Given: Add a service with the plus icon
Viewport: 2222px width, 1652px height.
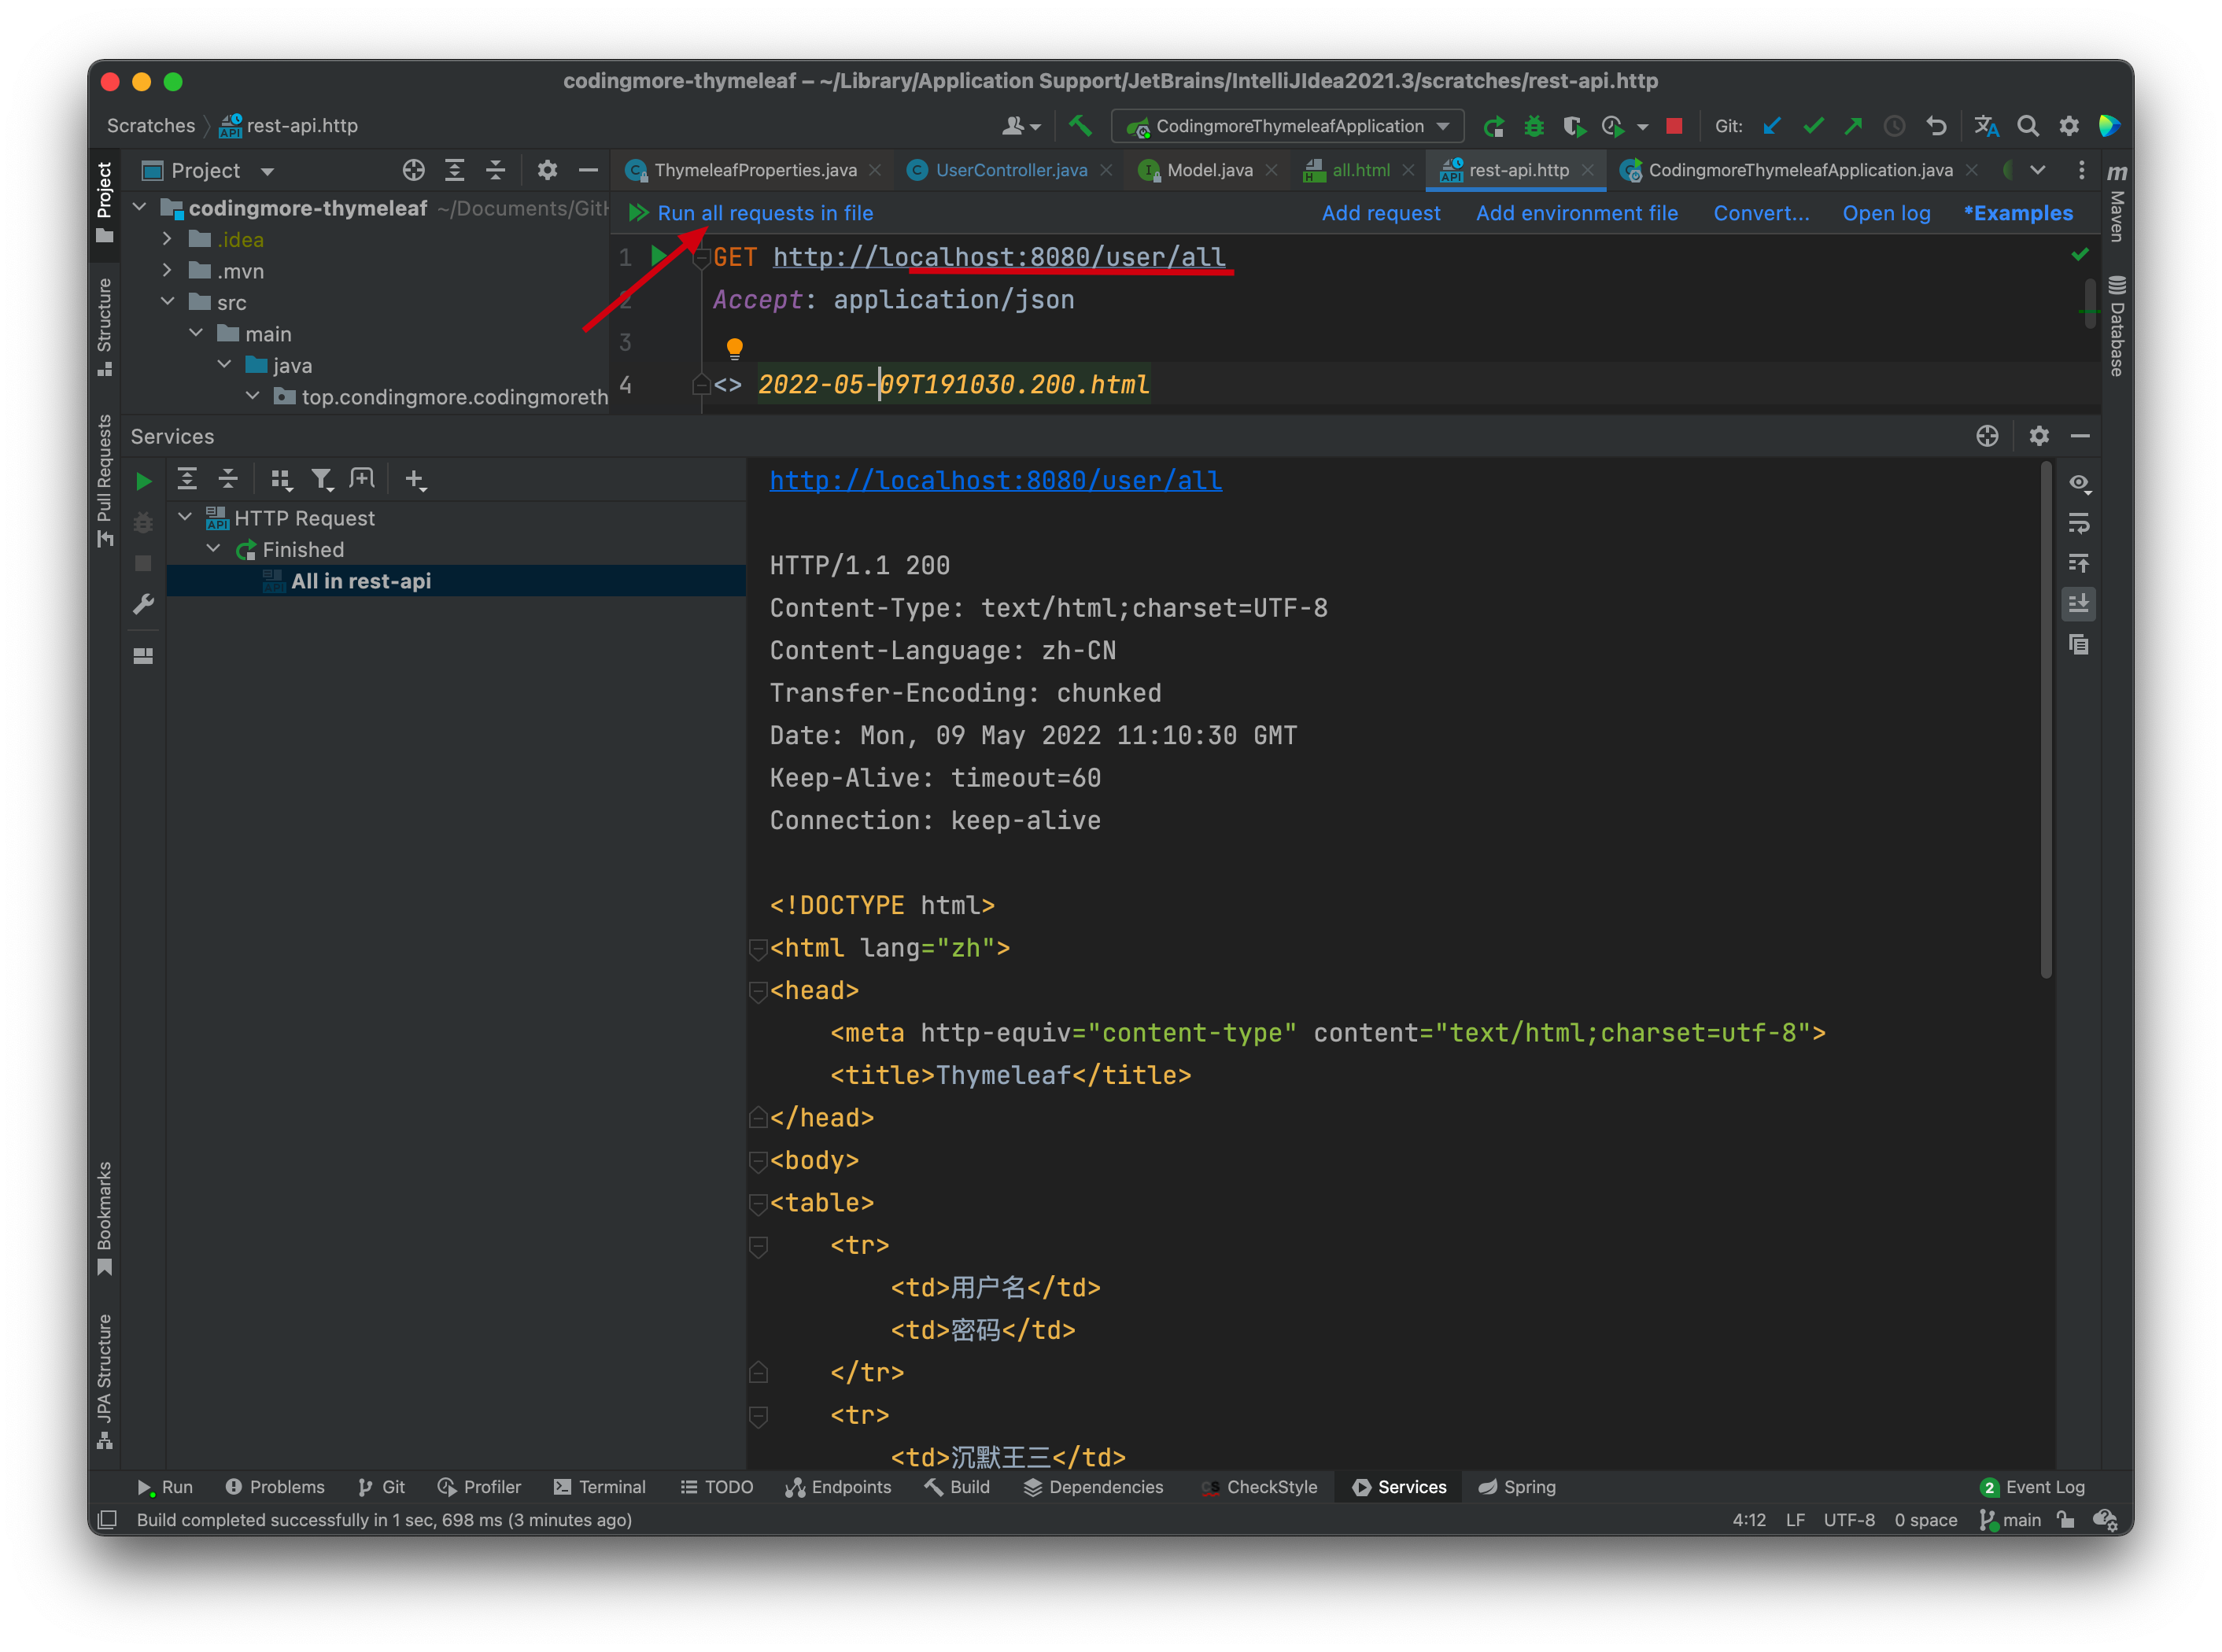Looking at the screenshot, I should tap(416, 480).
